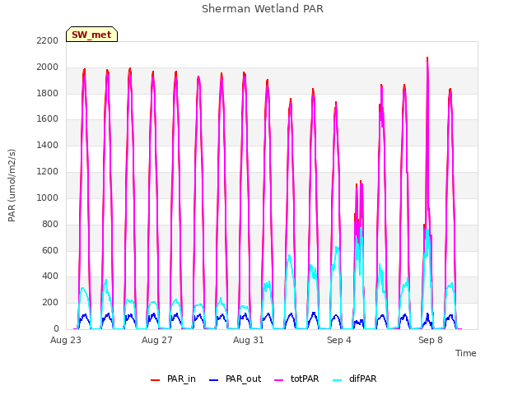Click the 0 y-axis tick label
The image size is (527, 395).
pyautogui.click(x=56, y=328)
